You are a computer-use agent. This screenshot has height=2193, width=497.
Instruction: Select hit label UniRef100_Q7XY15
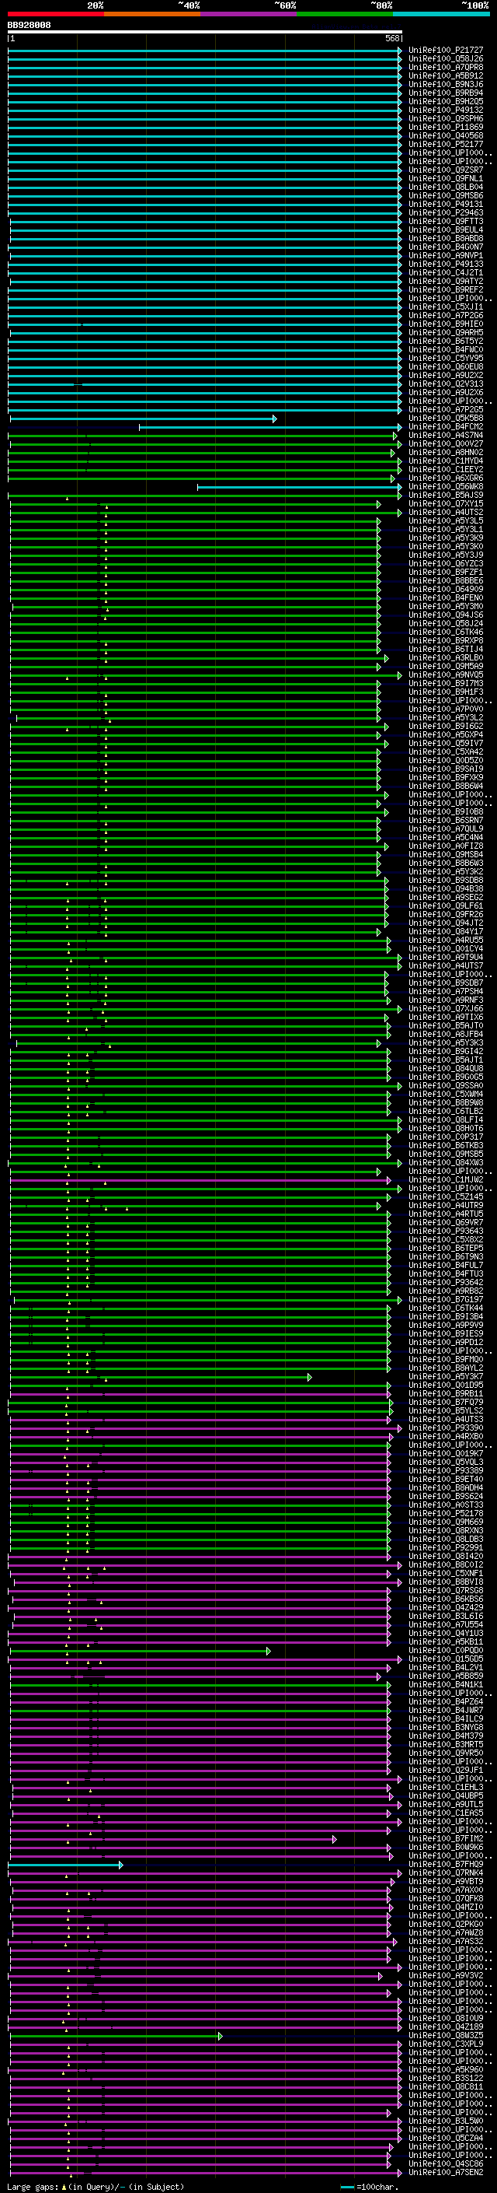445,504
